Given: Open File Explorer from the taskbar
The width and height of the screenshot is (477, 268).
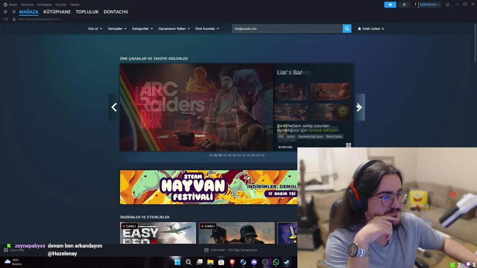Looking at the screenshot, I should tap(210, 262).
